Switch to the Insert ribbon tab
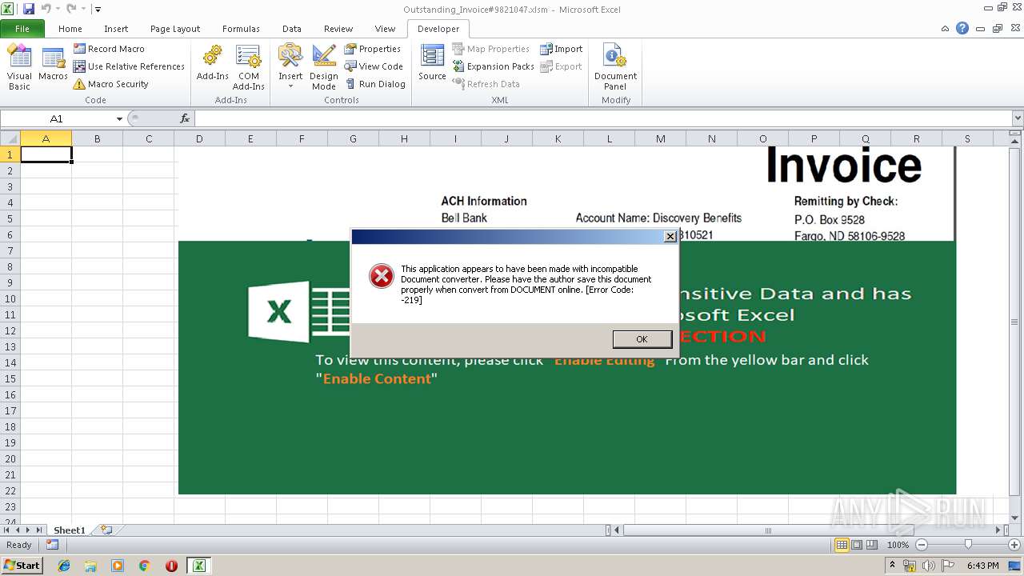Viewport: 1024px width, 576px height. tap(116, 28)
